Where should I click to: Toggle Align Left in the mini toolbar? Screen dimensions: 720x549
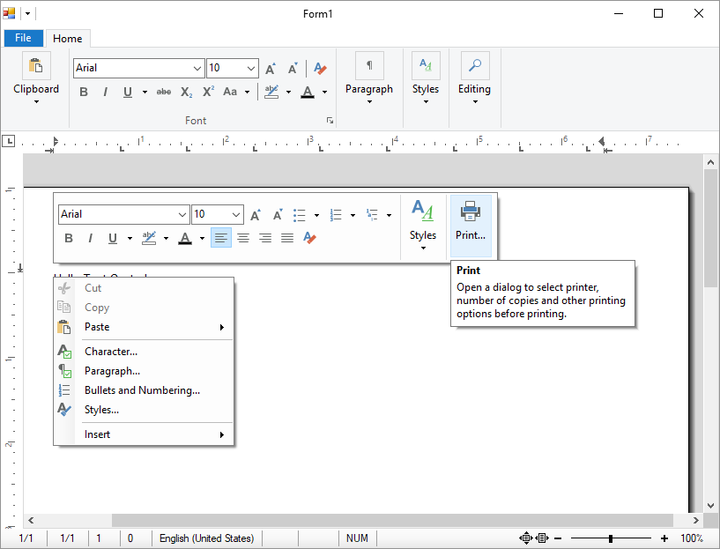tap(221, 238)
